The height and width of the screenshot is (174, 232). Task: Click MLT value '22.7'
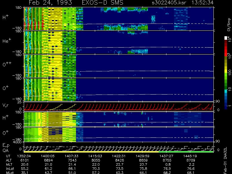click(x=119, y=164)
